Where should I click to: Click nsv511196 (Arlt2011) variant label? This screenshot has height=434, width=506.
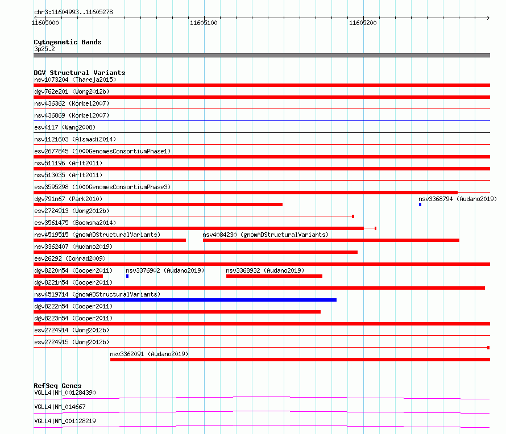68,163
